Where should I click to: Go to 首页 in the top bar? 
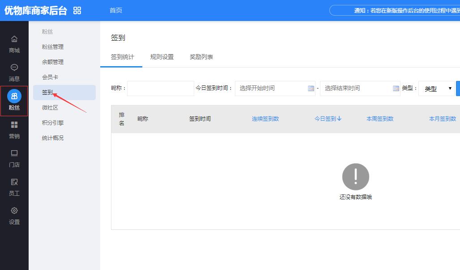[116, 10]
